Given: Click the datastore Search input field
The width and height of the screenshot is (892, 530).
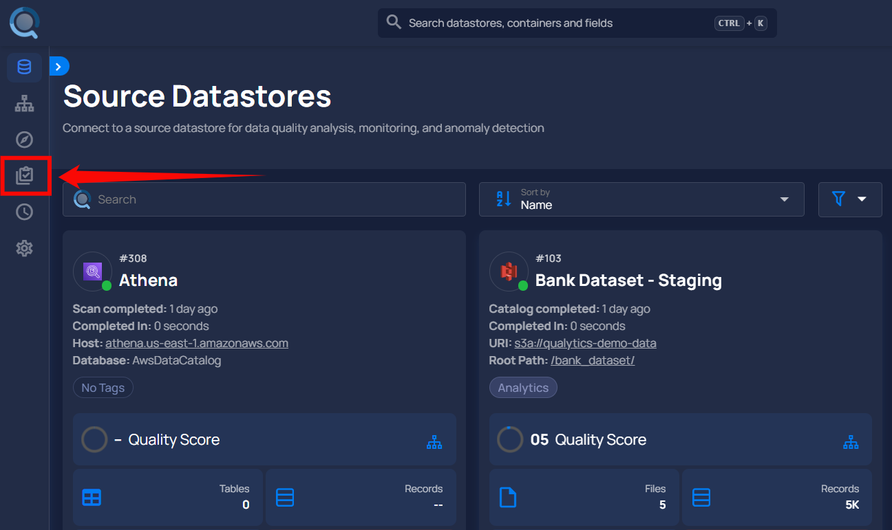Looking at the screenshot, I should pyautogui.click(x=264, y=199).
